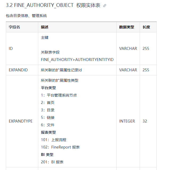Image resolution: width=179 pixels, height=170 pixels.
Task: Click the 1: 平台管理系统节点 line
Action: 59,95
